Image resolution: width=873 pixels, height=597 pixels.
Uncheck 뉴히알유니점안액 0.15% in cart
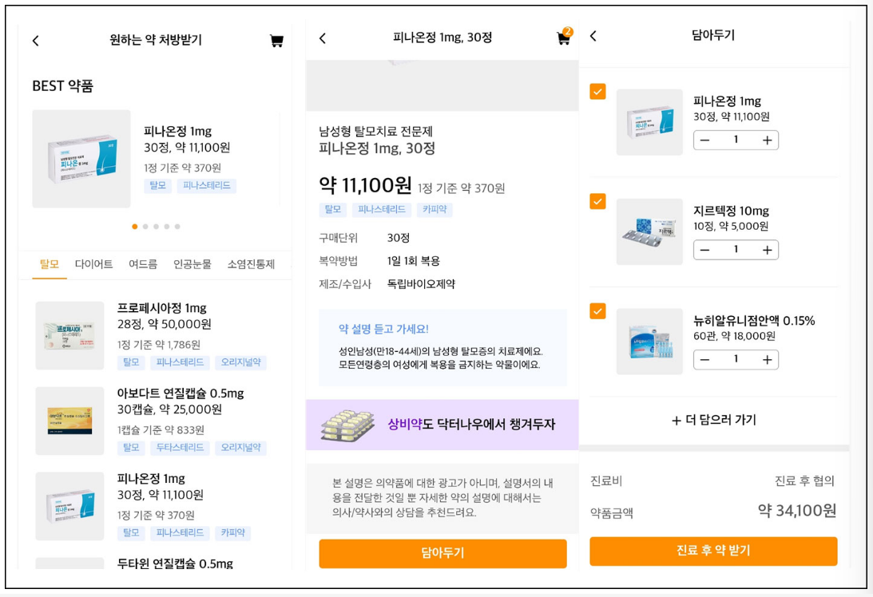click(597, 310)
